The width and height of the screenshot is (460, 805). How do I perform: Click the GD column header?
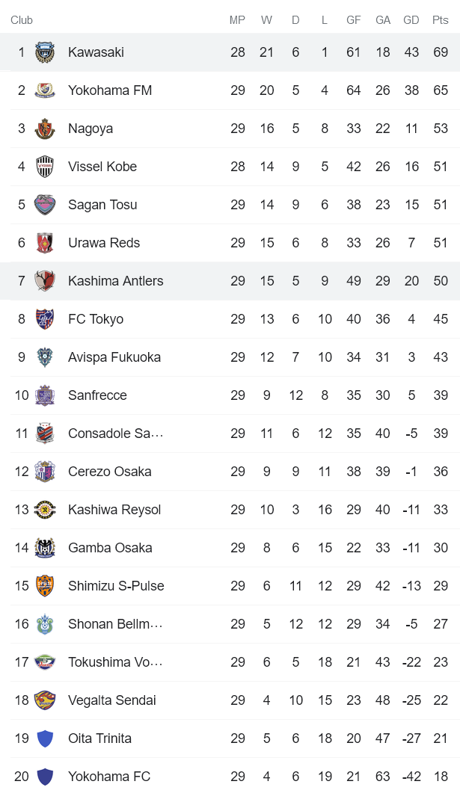pos(411,20)
